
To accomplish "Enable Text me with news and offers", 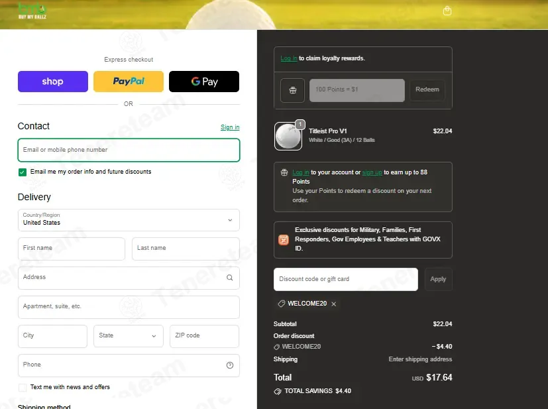I will (23, 387).
